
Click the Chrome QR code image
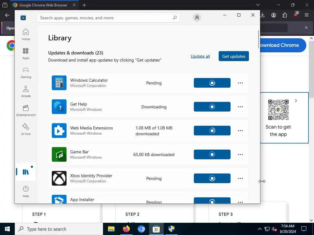coord(278,110)
